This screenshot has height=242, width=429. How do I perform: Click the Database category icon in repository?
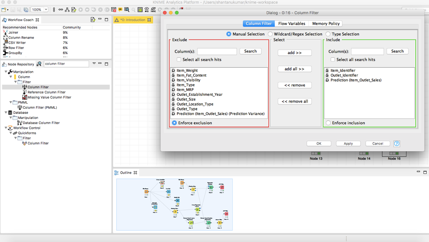pos(10,113)
